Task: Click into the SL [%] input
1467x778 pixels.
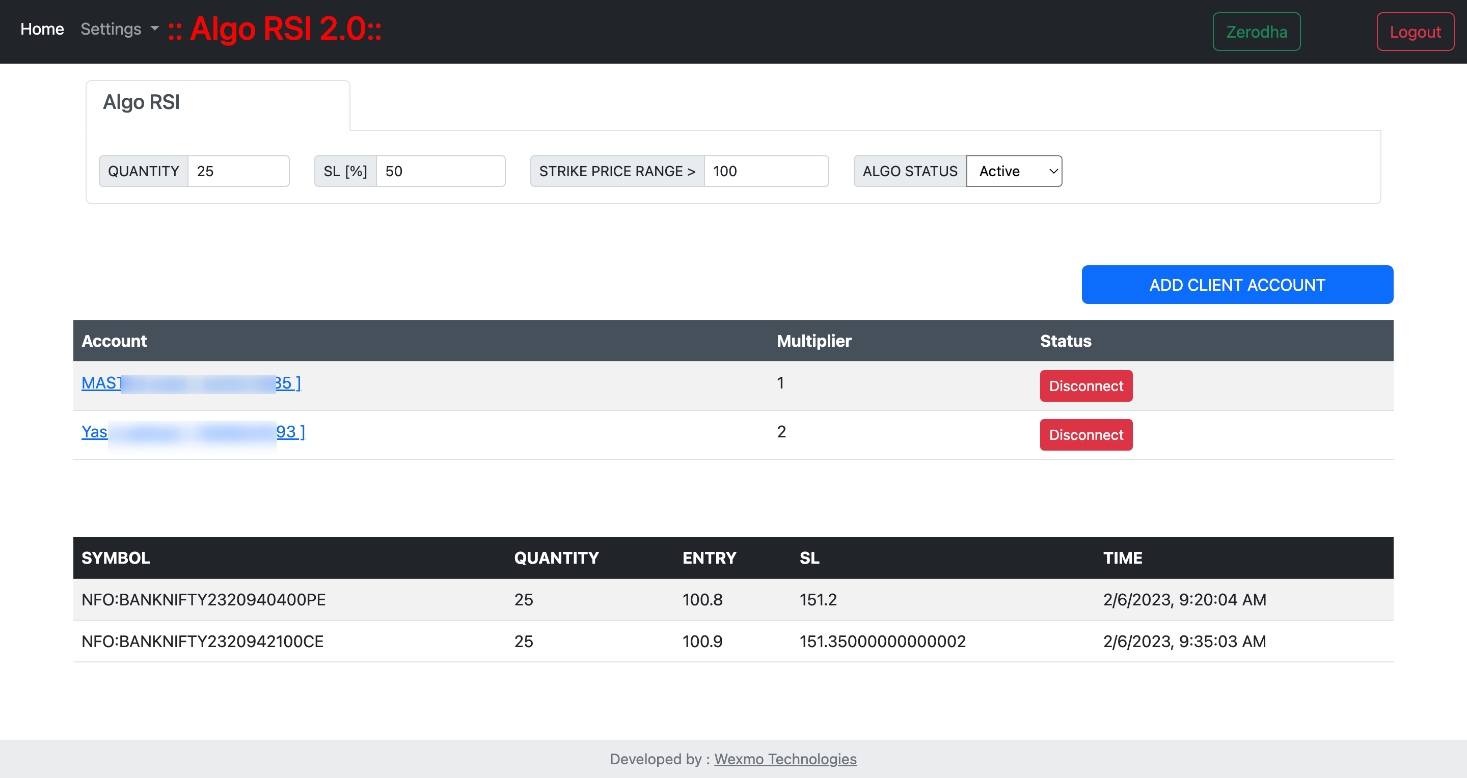Action: 440,171
